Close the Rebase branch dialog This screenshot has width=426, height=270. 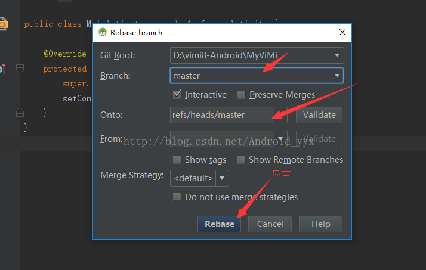(x=342, y=32)
